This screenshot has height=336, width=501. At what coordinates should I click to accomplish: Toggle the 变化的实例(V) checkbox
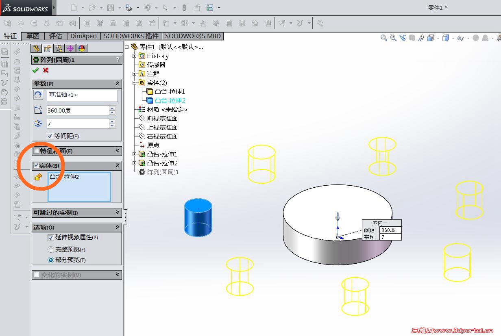point(36,275)
